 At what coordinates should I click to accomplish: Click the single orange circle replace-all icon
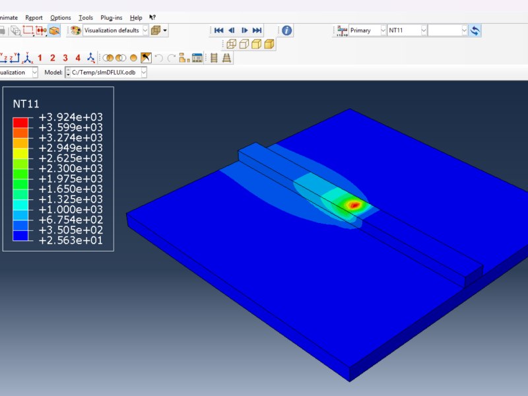(x=133, y=58)
